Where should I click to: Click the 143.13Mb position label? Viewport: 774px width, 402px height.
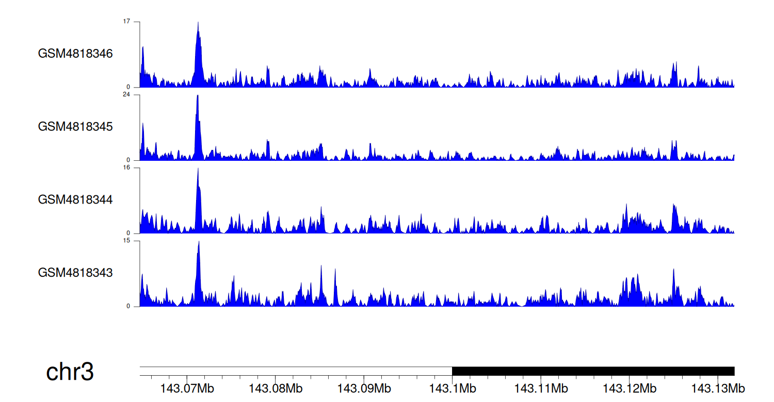click(717, 388)
